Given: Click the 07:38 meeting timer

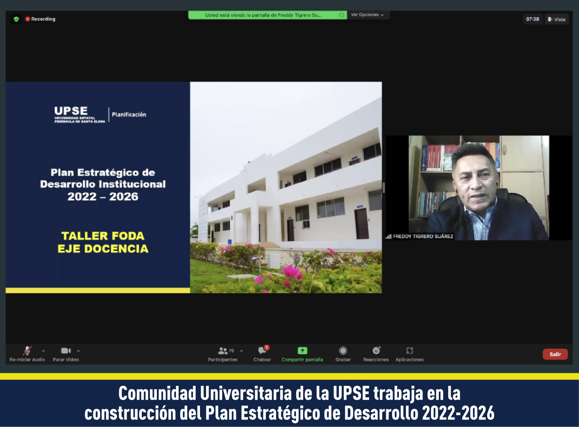Looking at the screenshot, I should 533,19.
